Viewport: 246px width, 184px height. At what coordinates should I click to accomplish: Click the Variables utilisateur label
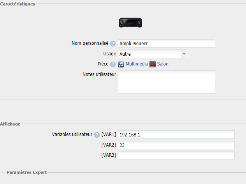(x=72, y=134)
